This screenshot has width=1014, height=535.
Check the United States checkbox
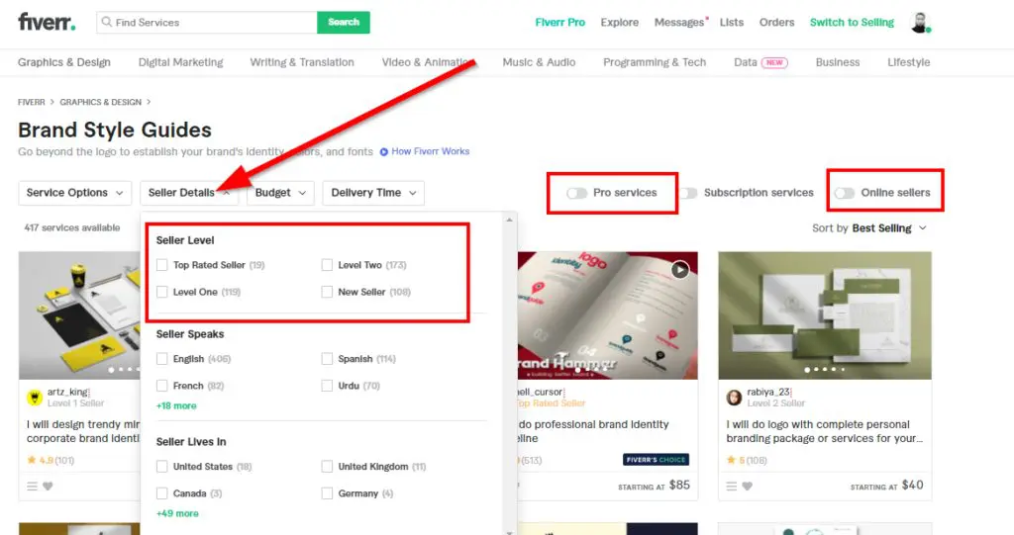click(x=162, y=467)
